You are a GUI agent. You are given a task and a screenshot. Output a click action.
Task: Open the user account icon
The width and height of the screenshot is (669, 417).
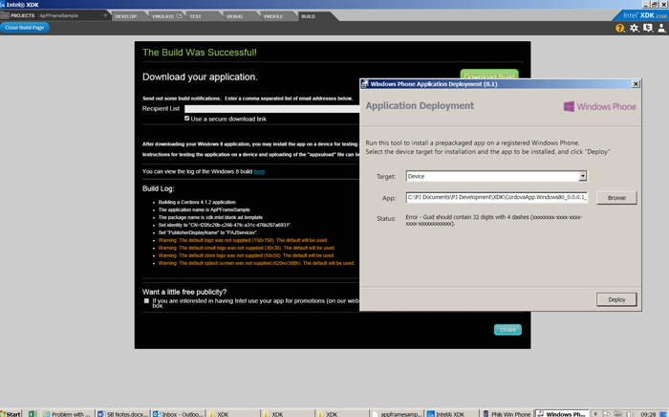(660, 29)
